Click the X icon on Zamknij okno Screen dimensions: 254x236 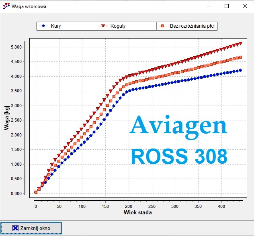click(15, 228)
